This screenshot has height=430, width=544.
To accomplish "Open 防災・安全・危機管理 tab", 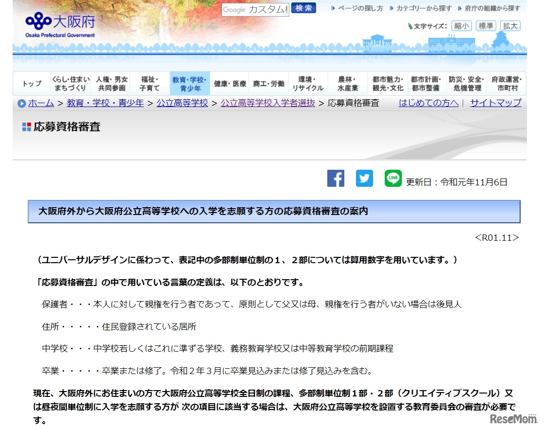I will (467, 84).
